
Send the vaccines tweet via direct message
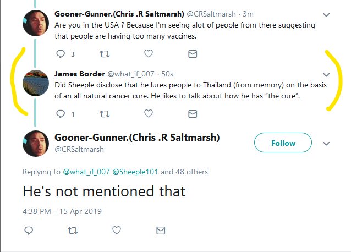(193, 54)
